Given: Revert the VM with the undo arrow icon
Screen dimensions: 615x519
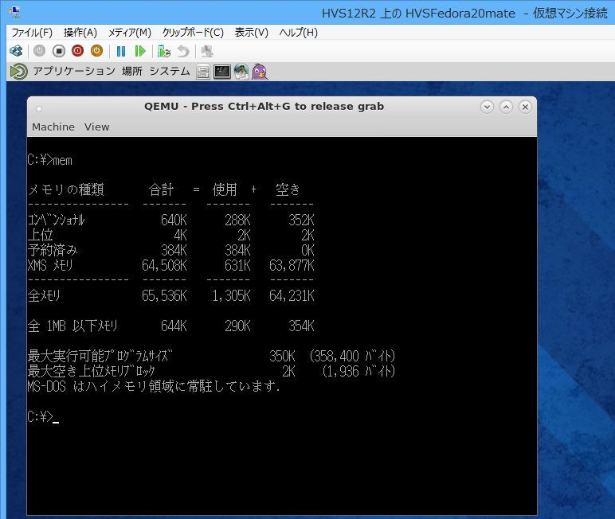Looking at the screenshot, I should coord(183,51).
